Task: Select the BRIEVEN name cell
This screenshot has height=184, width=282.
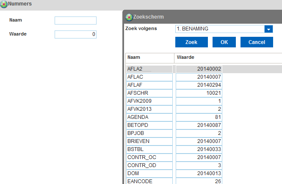Action: click(x=149, y=141)
